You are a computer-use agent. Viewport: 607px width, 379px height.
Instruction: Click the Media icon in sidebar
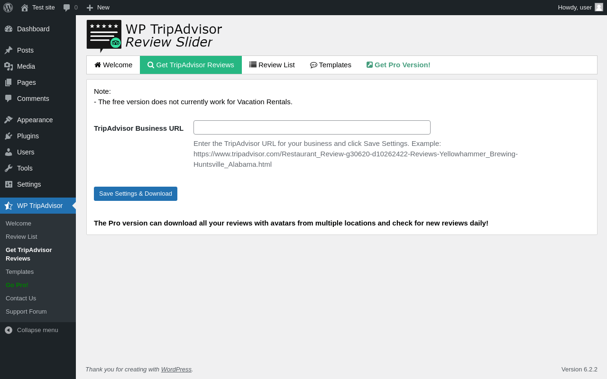[x=9, y=66]
